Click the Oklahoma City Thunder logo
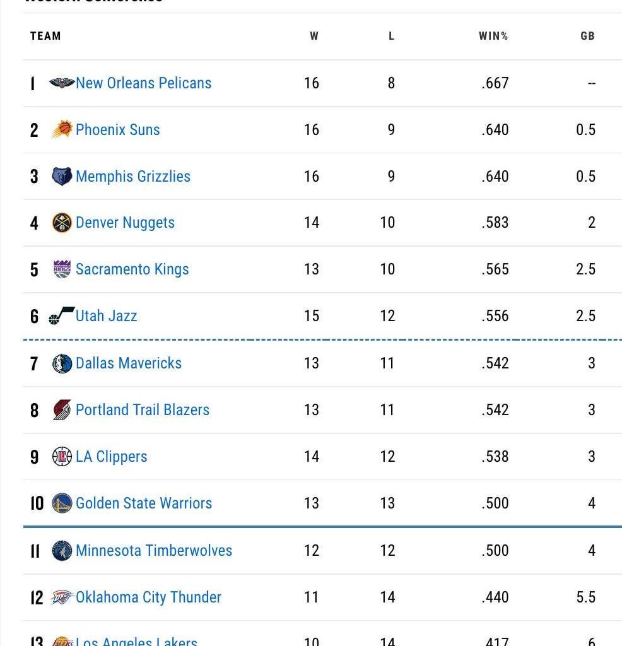This screenshot has width=622, height=646. coord(61,597)
